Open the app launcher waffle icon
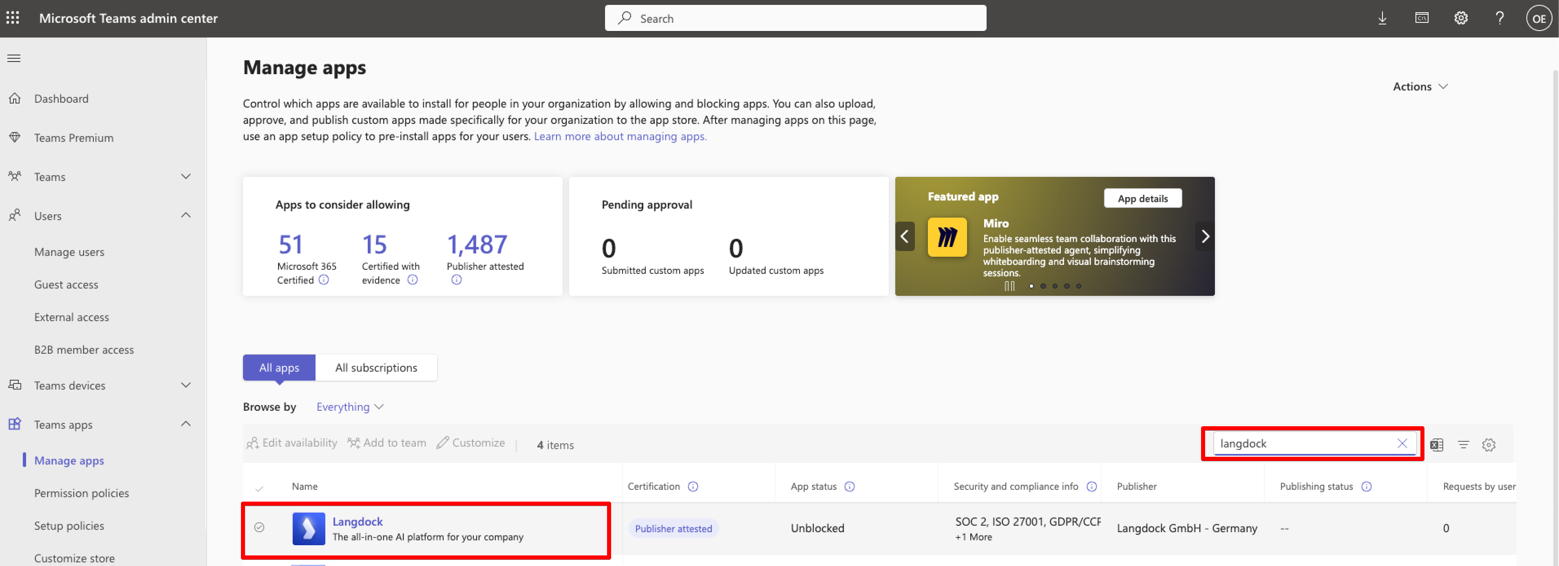 tap(13, 18)
